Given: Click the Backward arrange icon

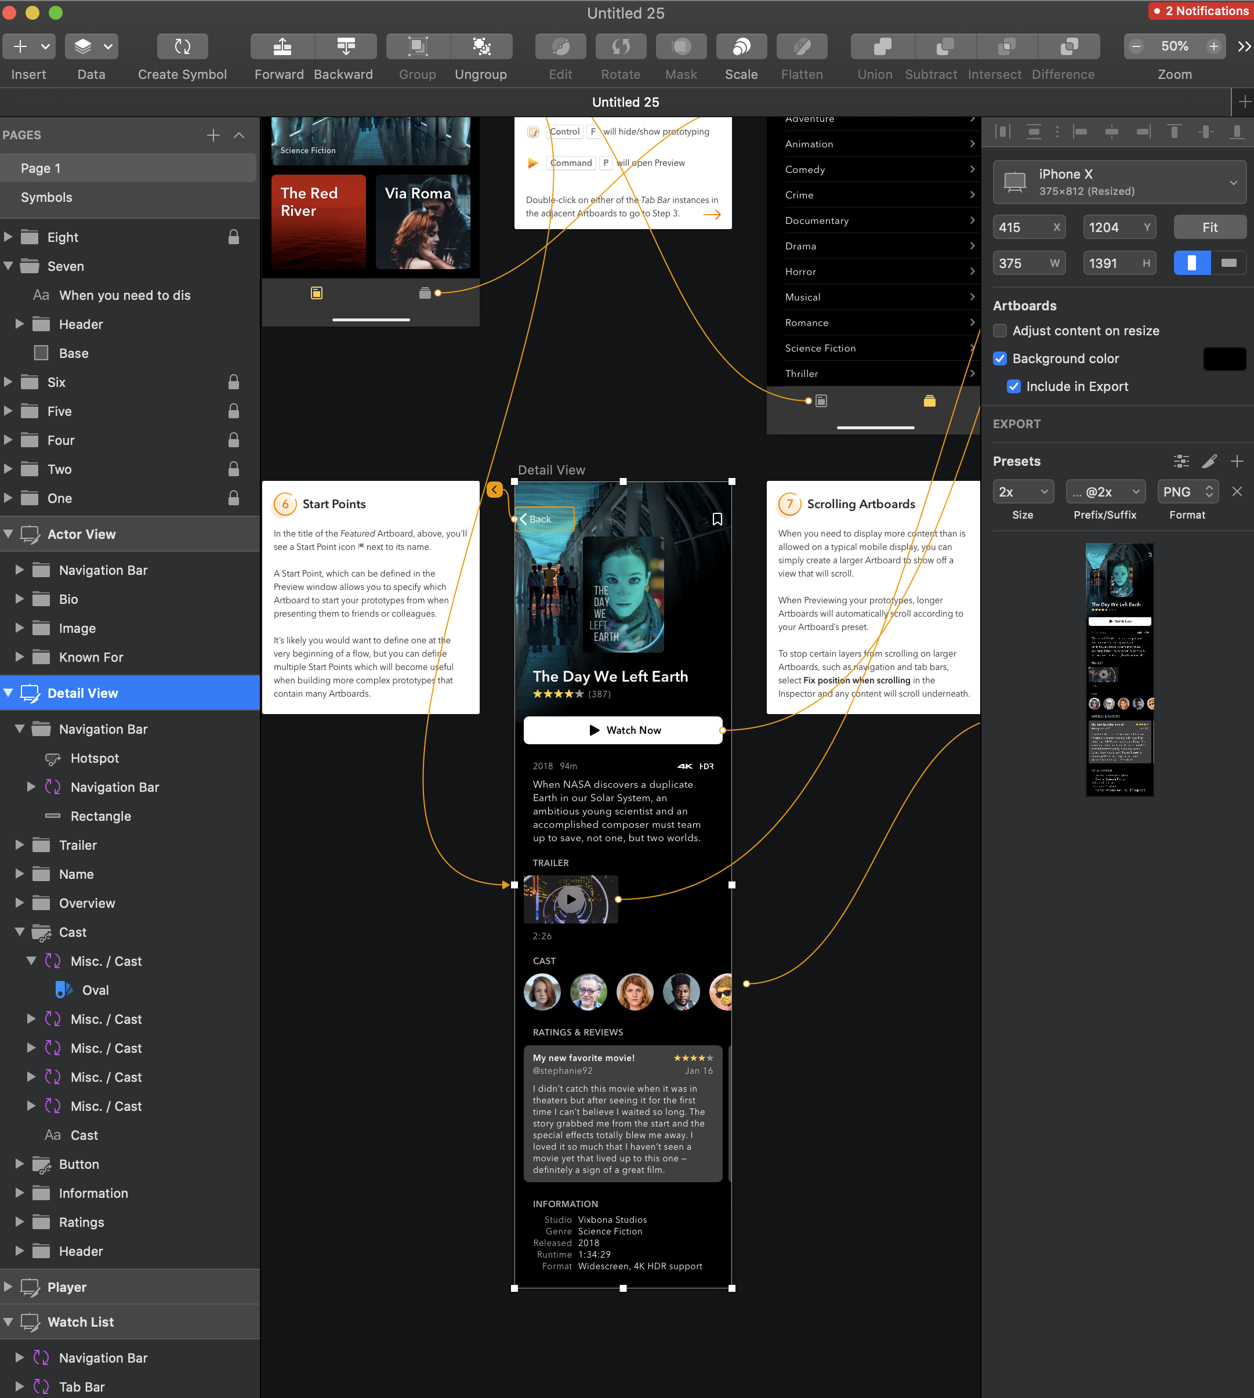Looking at the screenshot, I should 345,47.
